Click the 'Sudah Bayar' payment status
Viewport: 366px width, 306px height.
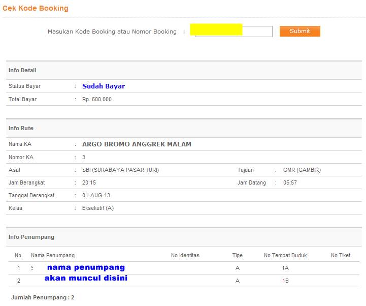point(104,86)
